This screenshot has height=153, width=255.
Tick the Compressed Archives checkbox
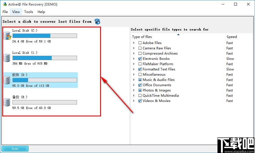(x=140, y=53)
